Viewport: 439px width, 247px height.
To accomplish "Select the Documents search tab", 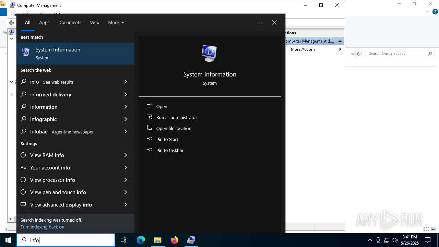I will (70, 22).
